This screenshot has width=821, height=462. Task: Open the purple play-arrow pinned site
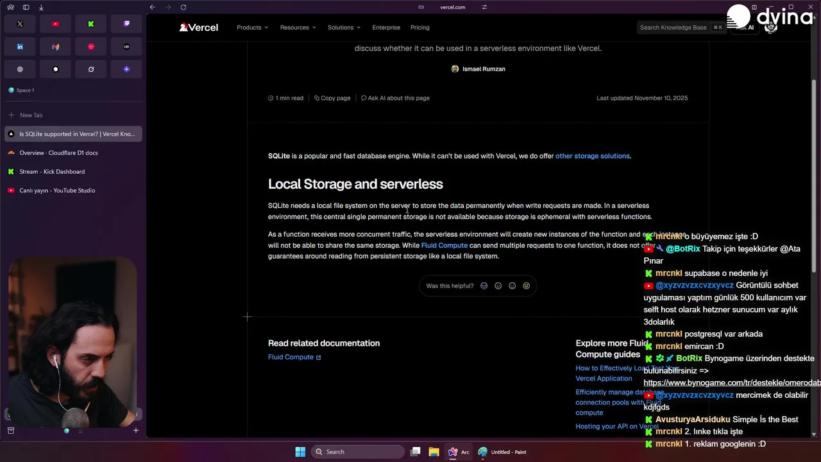[126, 69]
